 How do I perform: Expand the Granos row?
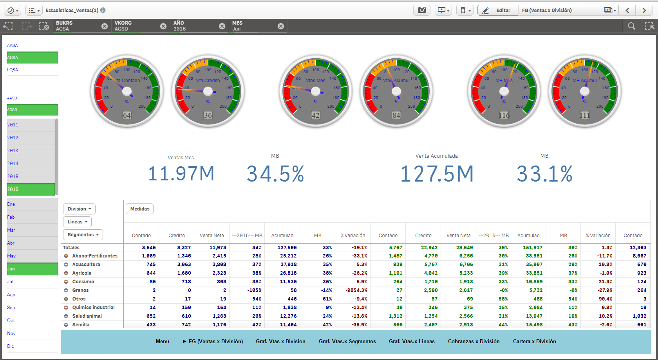(x=66, y=290)
